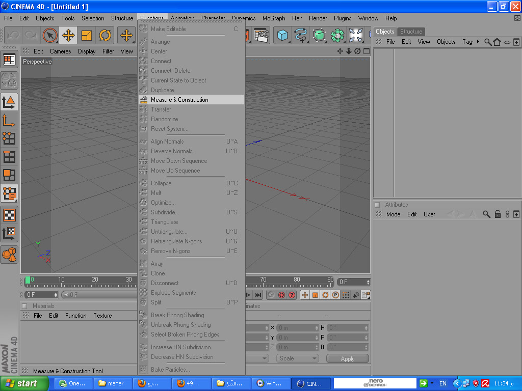Image resolution: width=522 pixels, height=391 pixels.
Task: Click the home icon in Objects manager
Action: pos(497,42)
